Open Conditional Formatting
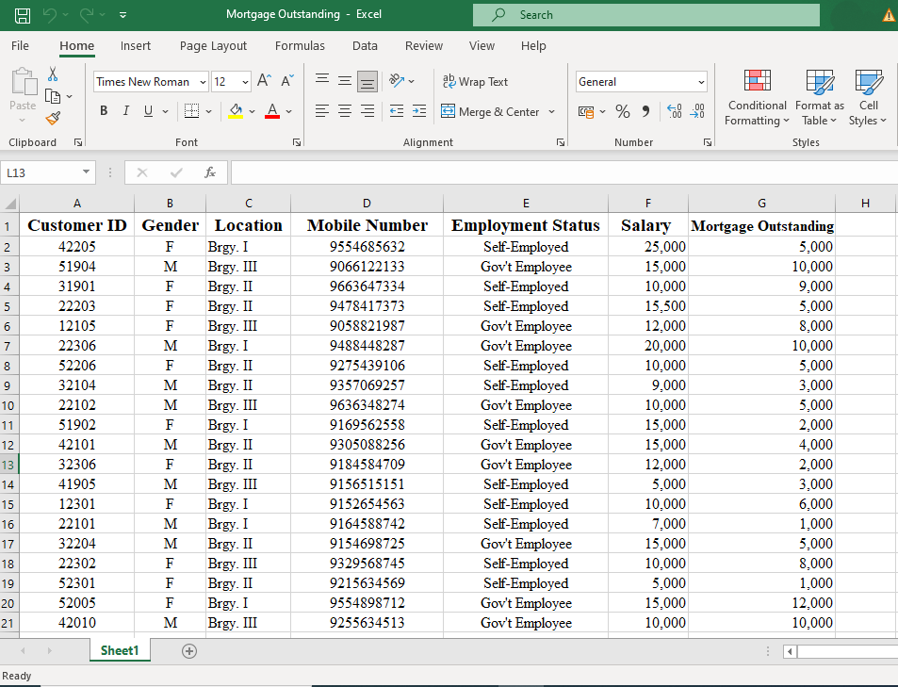 pos(757,98)
